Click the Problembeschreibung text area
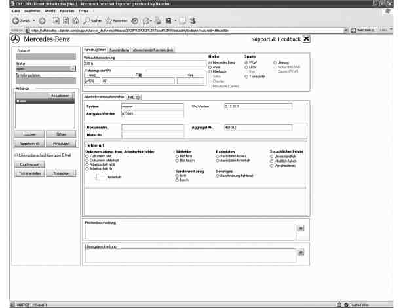 tap(191, 232)
